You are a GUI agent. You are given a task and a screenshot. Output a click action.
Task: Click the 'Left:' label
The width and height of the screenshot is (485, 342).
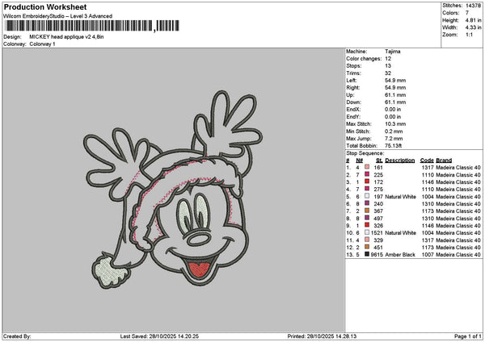click(x=352, y=80)
